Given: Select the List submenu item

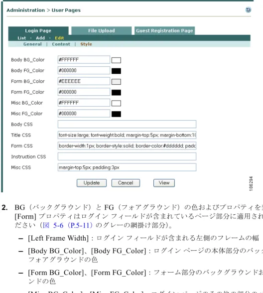Looking at the screenshot, I should pyautogui.click(x=22, y=38).
